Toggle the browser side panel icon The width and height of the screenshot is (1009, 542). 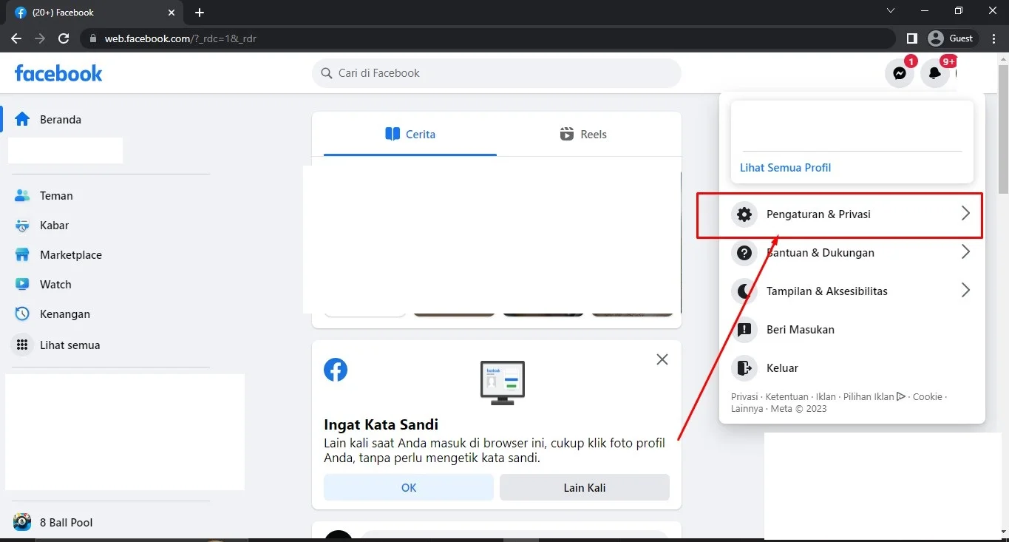point(912,38)
